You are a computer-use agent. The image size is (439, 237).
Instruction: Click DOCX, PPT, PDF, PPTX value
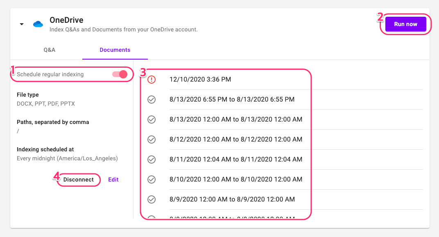[45, 104]
